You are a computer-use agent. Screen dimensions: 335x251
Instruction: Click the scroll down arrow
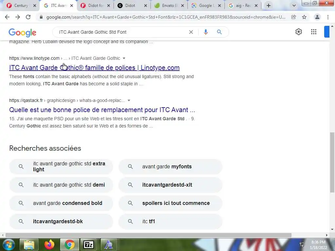point(332,230)
